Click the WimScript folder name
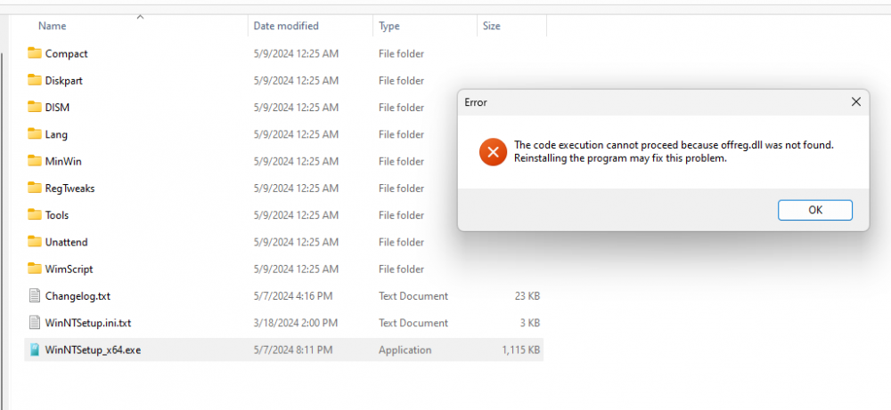Image resolution: width=891 pixels, height=410 pixels. tap(69, 269)
